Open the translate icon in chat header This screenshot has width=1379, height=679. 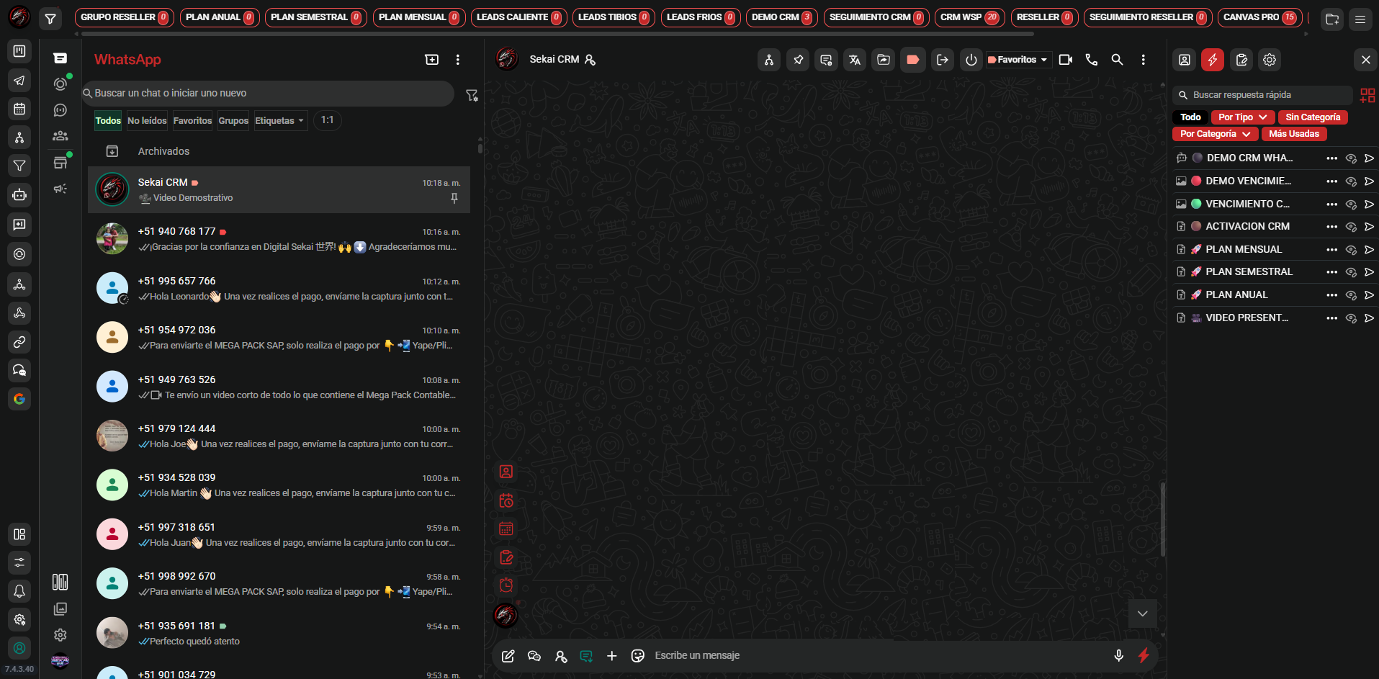tap(855, 60)
